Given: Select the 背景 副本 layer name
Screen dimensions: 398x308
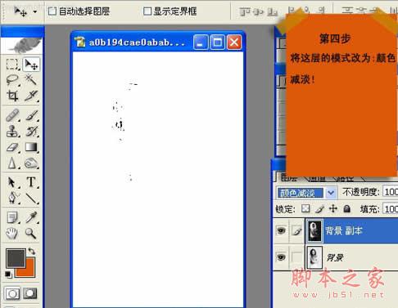Looking at the screenshot, I should [344, 230].
